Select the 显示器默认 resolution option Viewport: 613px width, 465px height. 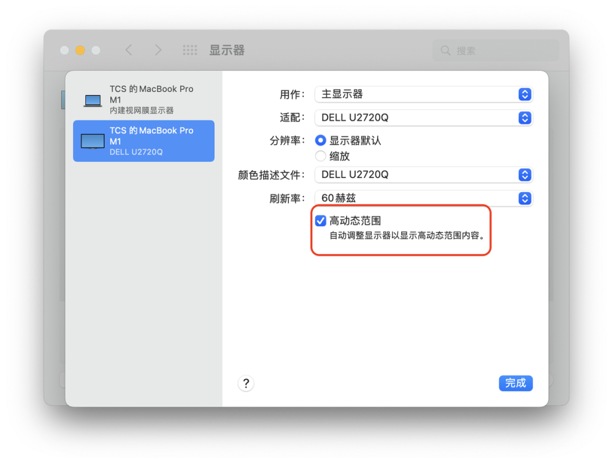point(320,140)
